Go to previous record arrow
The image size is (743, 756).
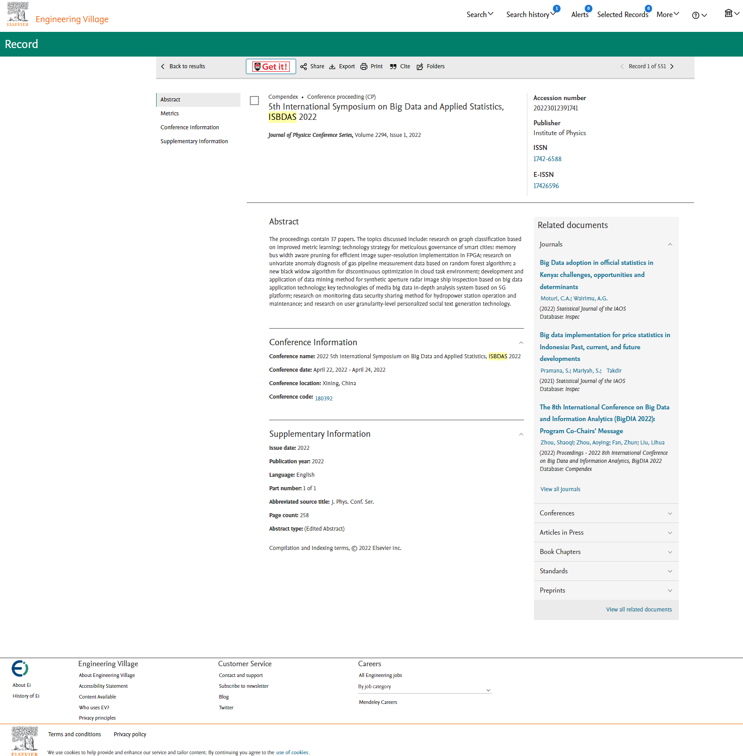coord(622,66)
